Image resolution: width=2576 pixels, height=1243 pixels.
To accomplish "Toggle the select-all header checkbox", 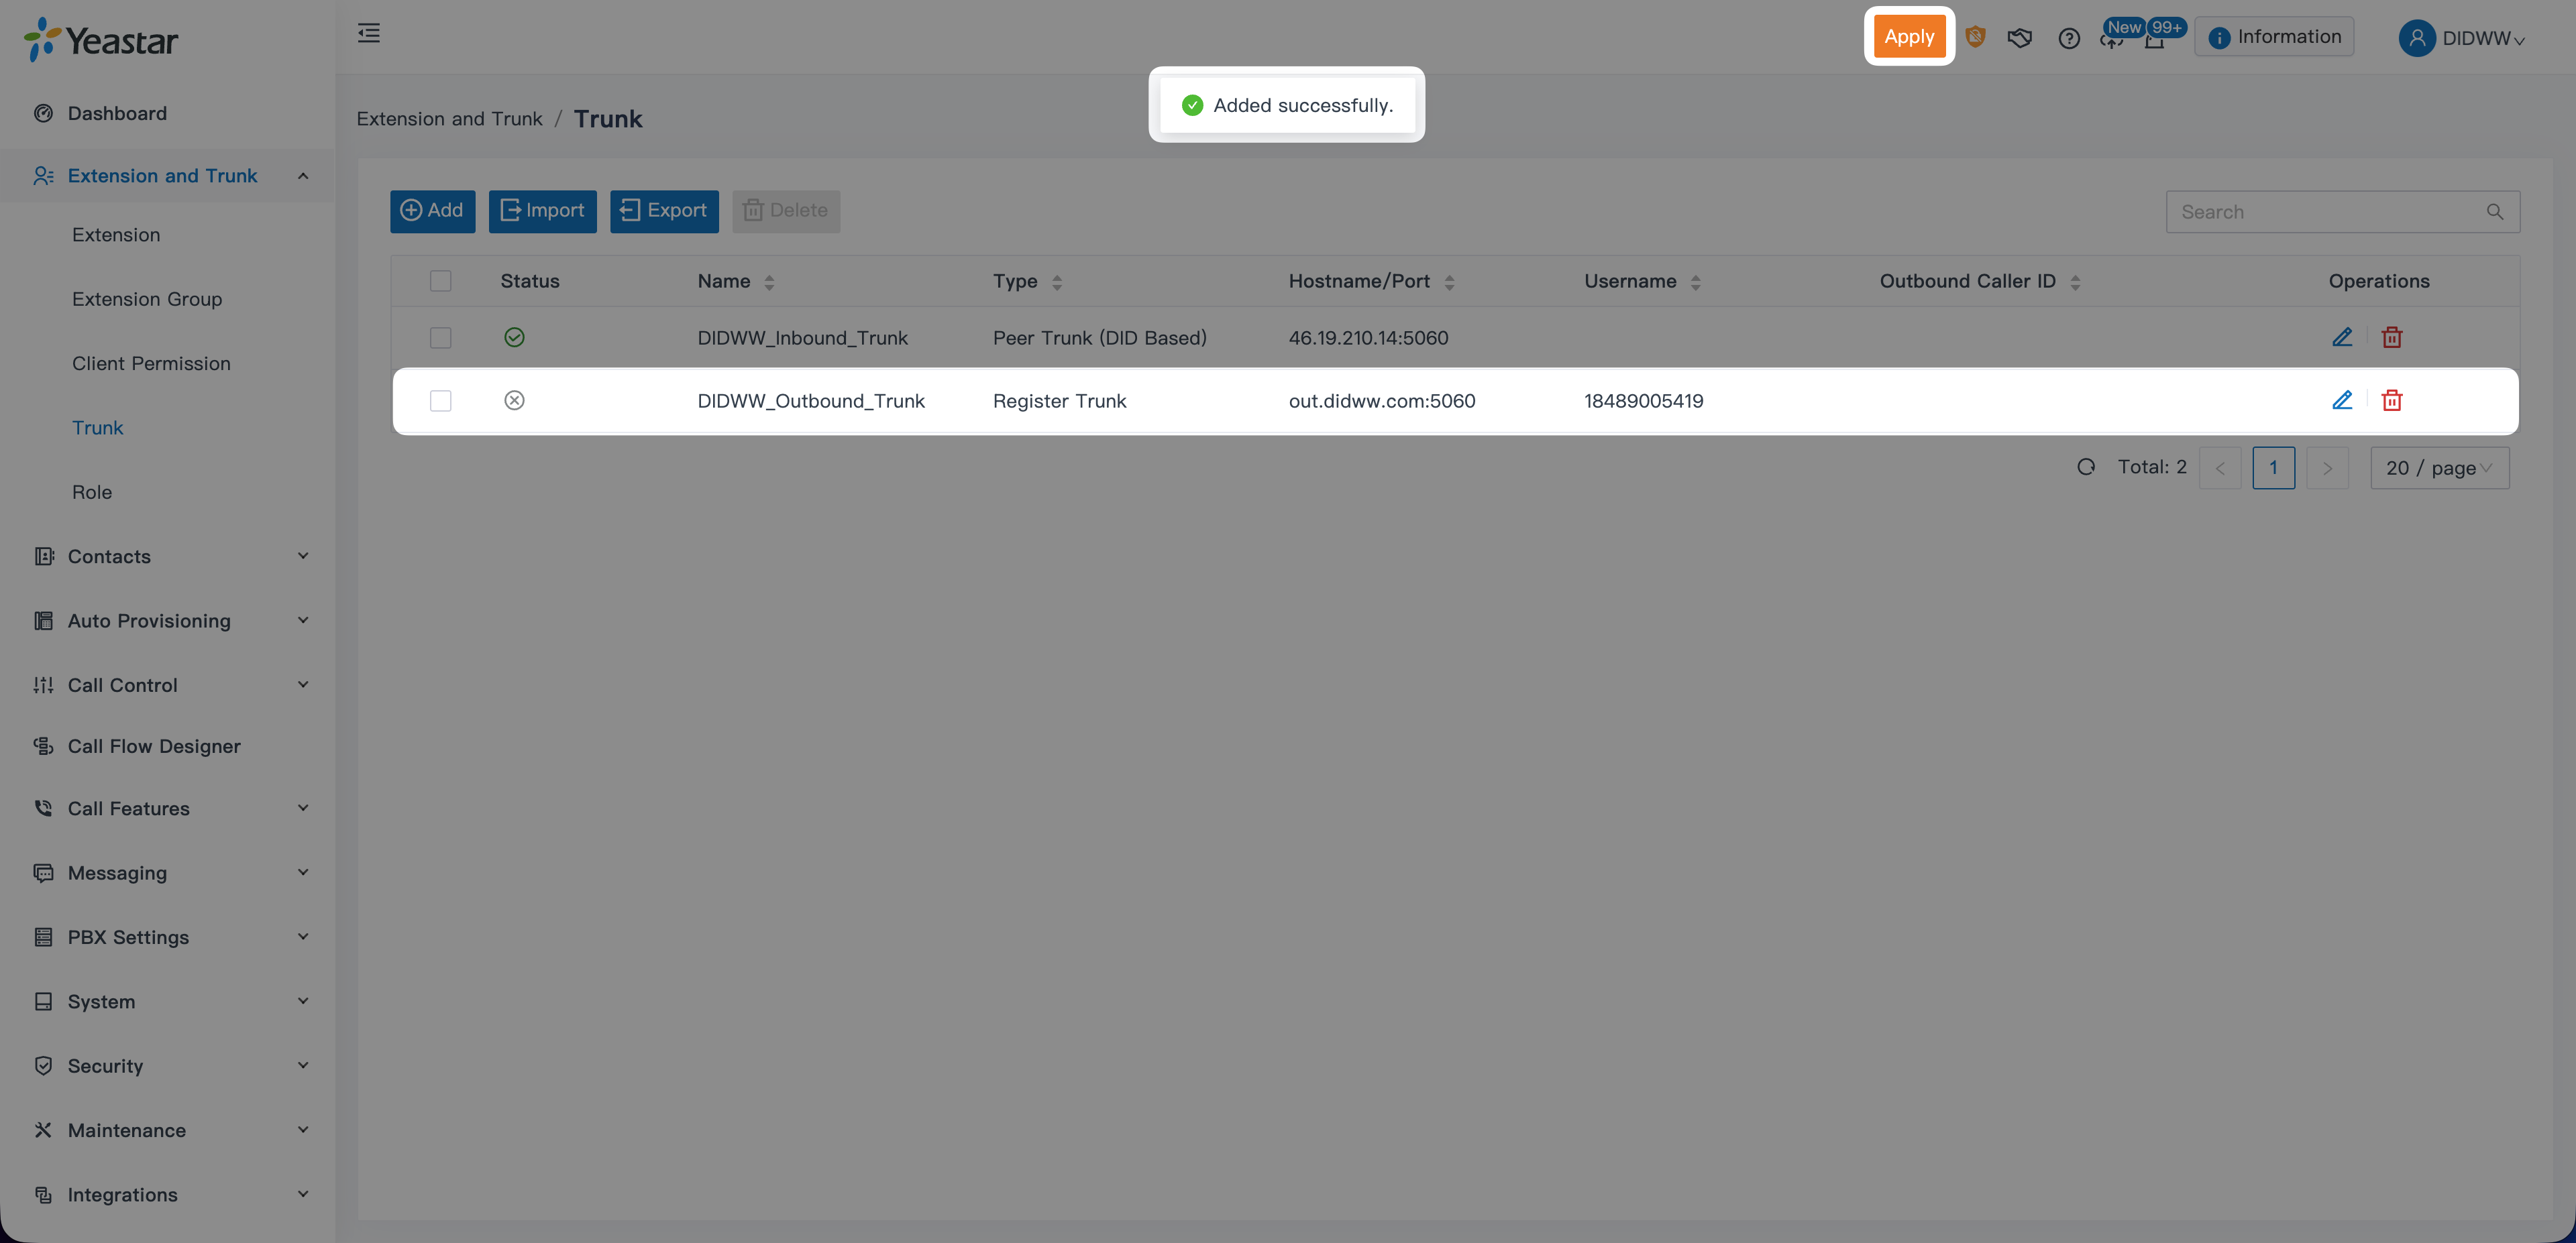I will [x=440, y=281].
